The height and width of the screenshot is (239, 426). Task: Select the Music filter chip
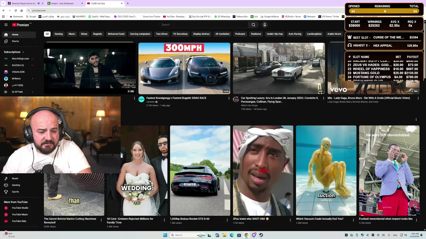point(72,34)
